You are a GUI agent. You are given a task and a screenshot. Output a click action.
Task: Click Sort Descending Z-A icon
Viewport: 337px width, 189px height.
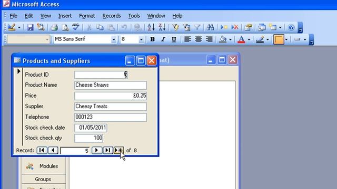162,27
